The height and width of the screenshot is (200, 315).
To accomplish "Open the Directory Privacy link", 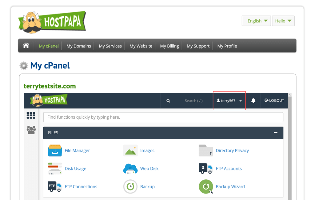I will tap(232, 150).
